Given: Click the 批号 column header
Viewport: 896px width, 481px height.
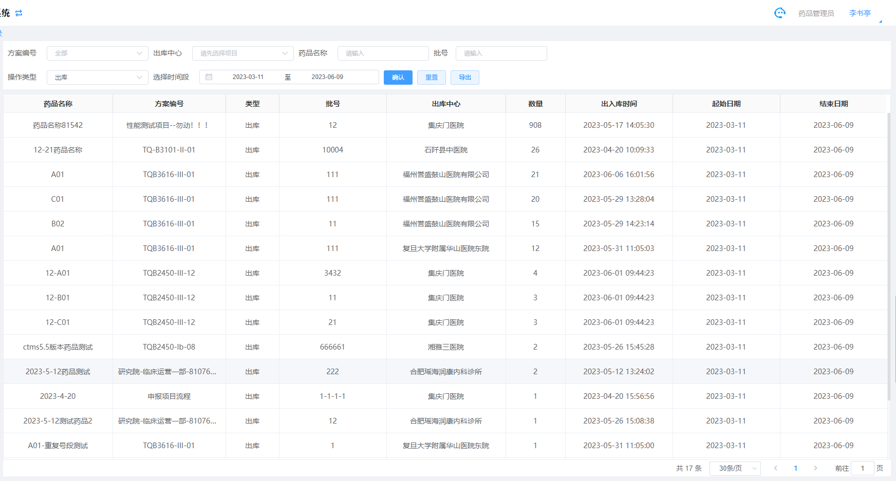Looking at the screenshot, I should [333, 104].
